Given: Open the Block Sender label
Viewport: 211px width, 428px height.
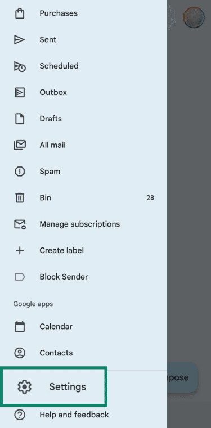Looking at the screenshot, I should [x=83, y=277].
